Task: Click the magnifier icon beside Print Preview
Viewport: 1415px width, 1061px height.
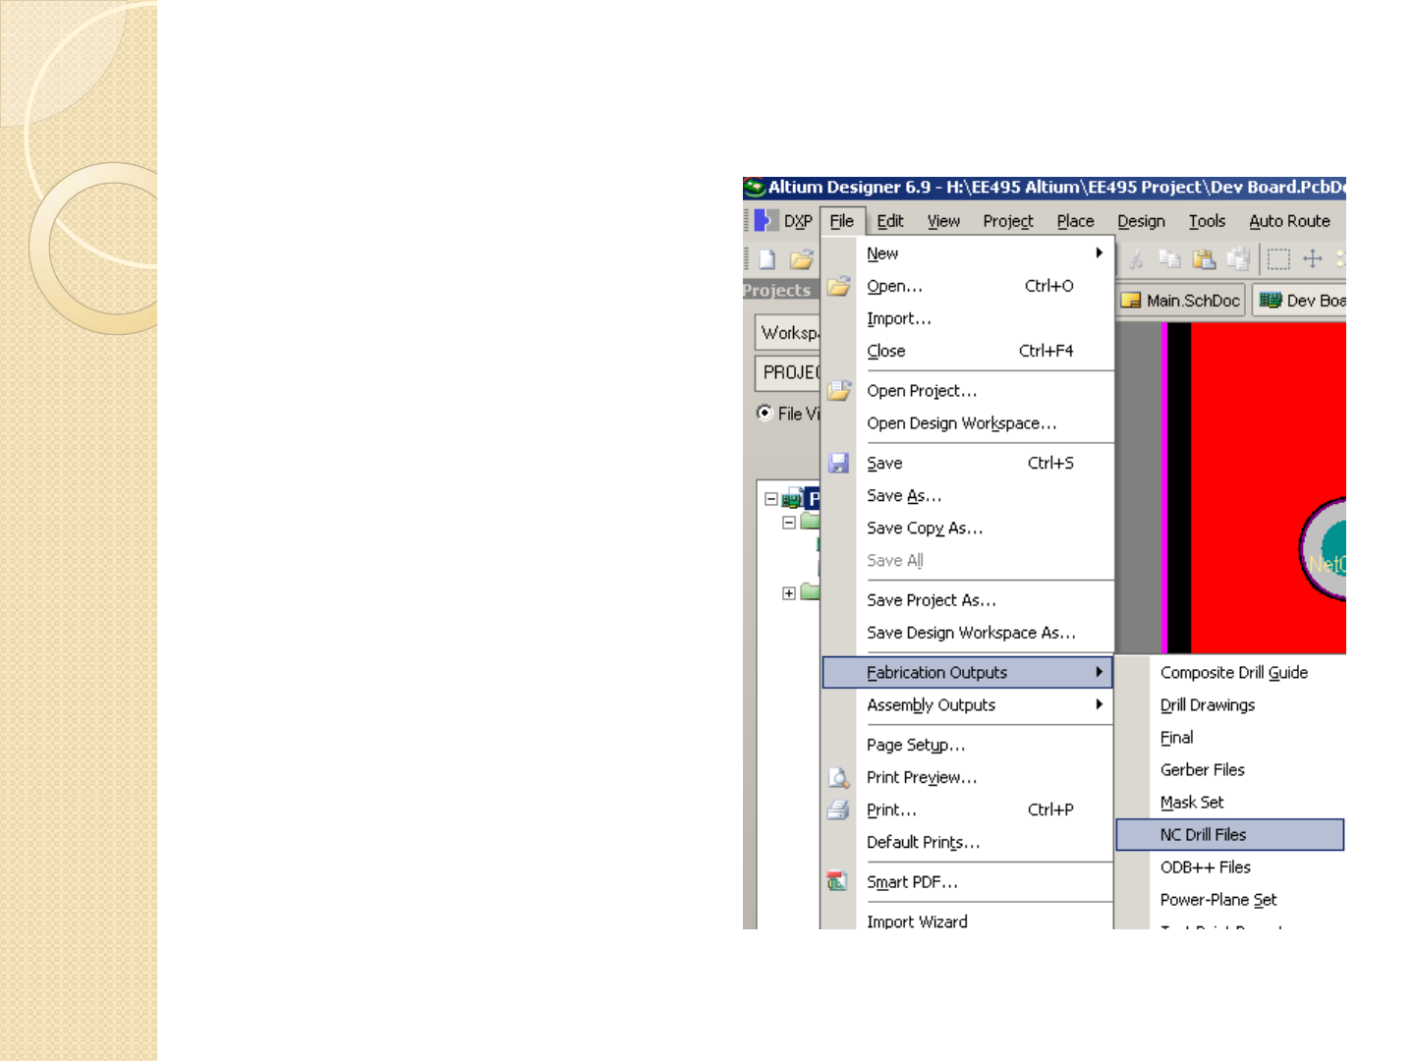Action: 838,778
